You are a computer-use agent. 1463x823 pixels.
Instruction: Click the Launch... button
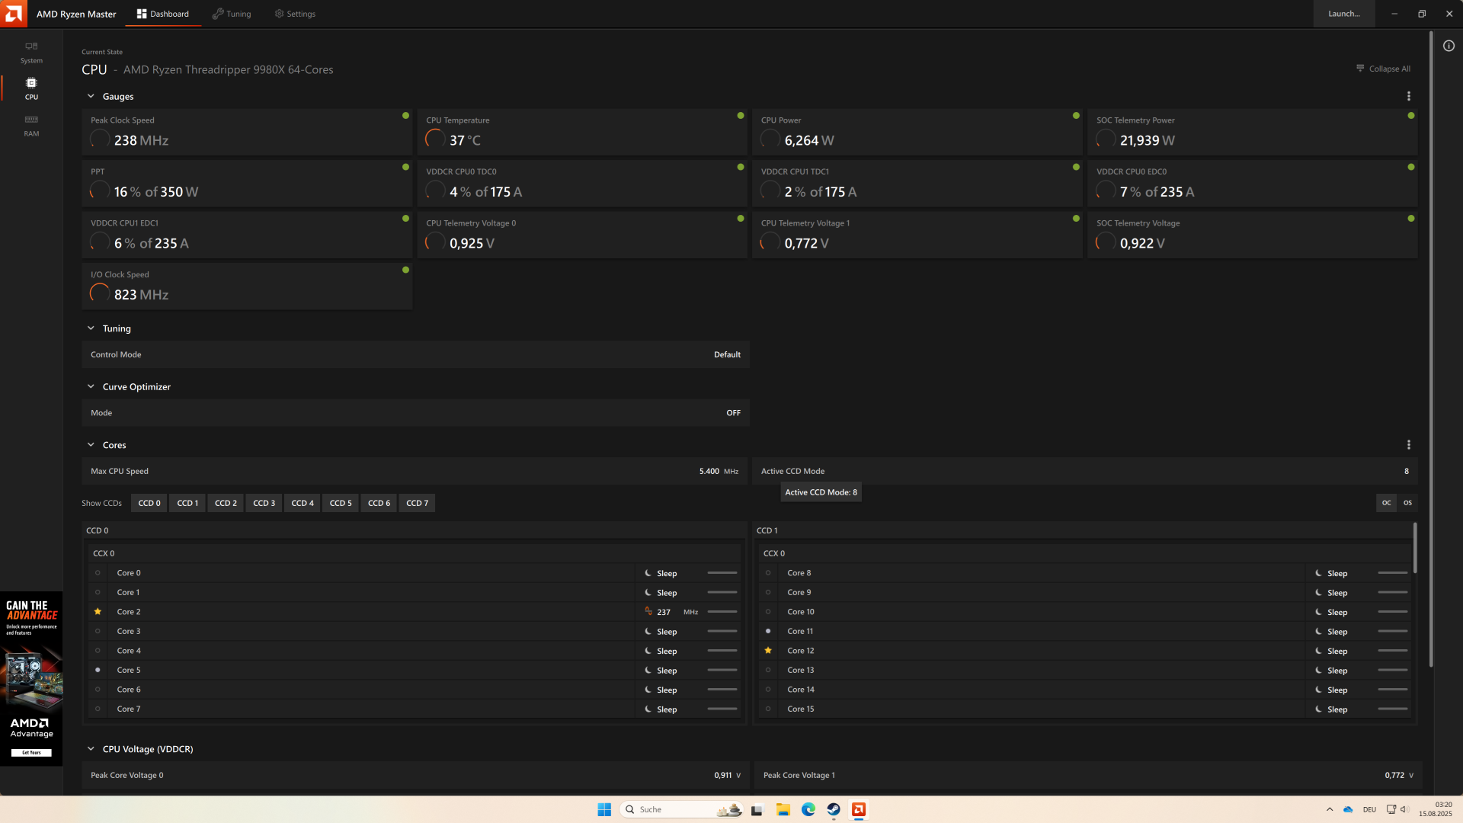tap(1344, 14)
